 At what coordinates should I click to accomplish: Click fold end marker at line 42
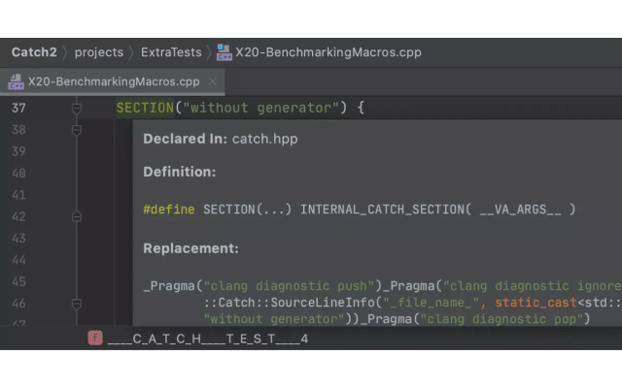77,216
